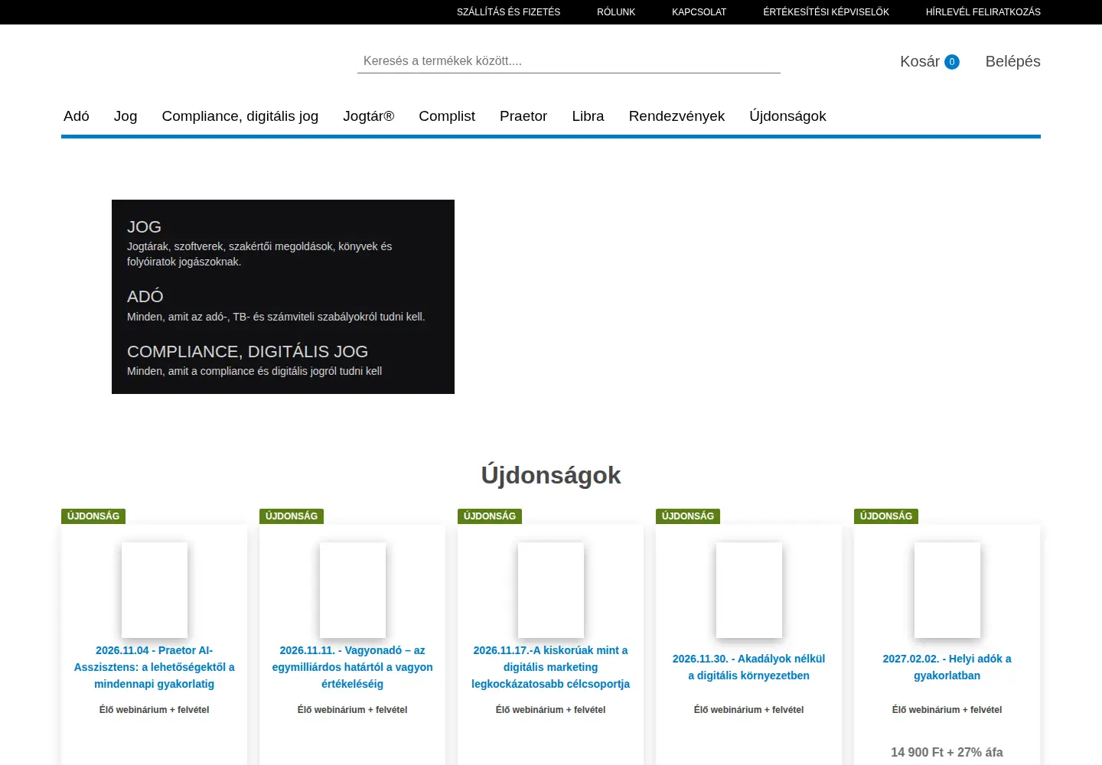Open the Jogtár® menu
This screenshot has height=765, width=1102.
368,116
